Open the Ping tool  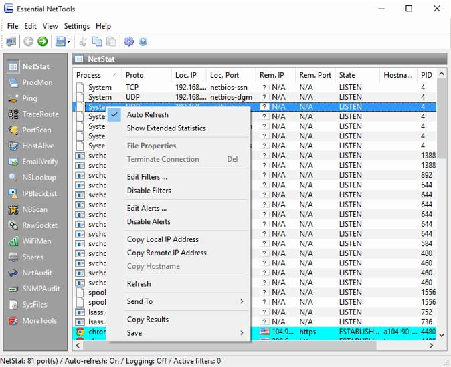(23, 98)
